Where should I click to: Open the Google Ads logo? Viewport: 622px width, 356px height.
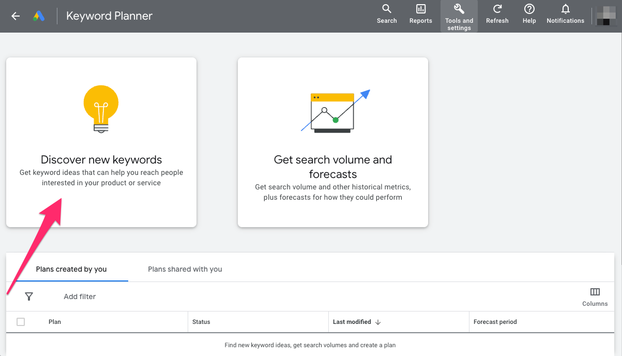point(39,16)
